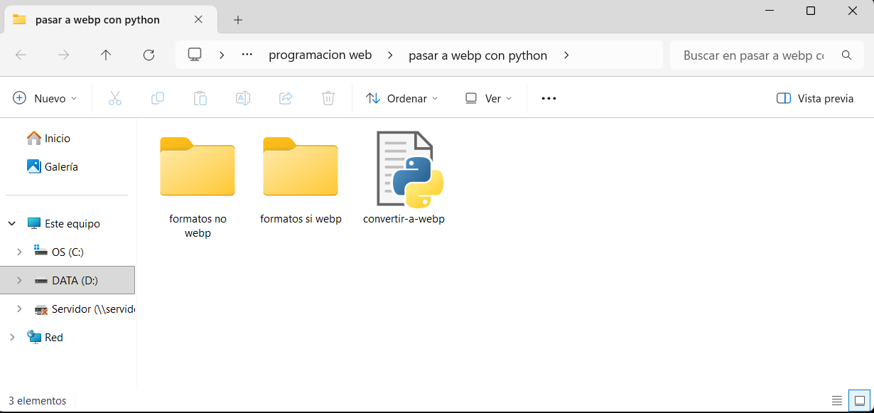Open the Nuevo button menu

point(45,98)
